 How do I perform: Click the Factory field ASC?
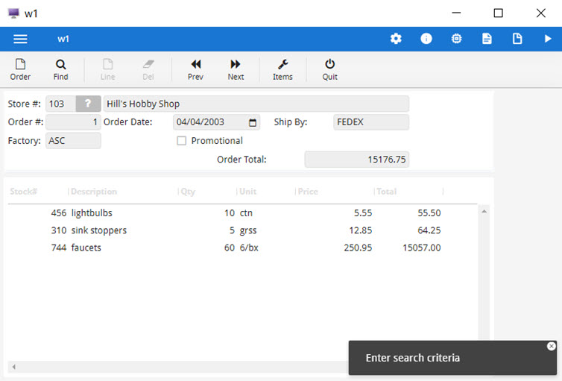point(73,140)
